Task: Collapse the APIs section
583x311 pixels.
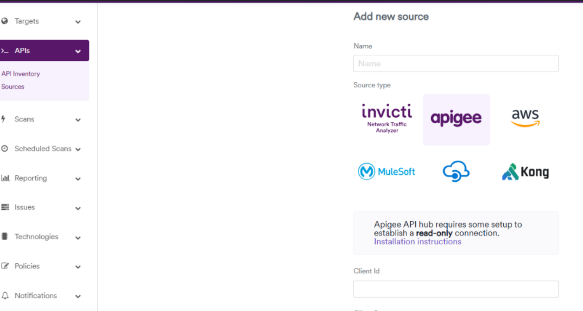Action: (x=78, y=51)
